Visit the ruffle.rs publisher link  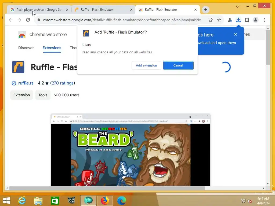[26, 83]
